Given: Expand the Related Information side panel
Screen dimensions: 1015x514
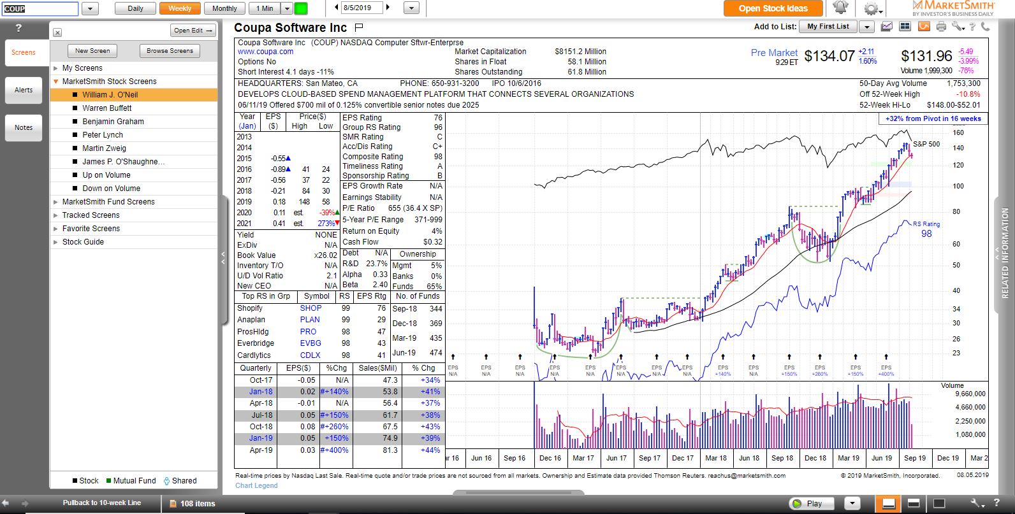Looking at the screenshot, I should 1004,254.
